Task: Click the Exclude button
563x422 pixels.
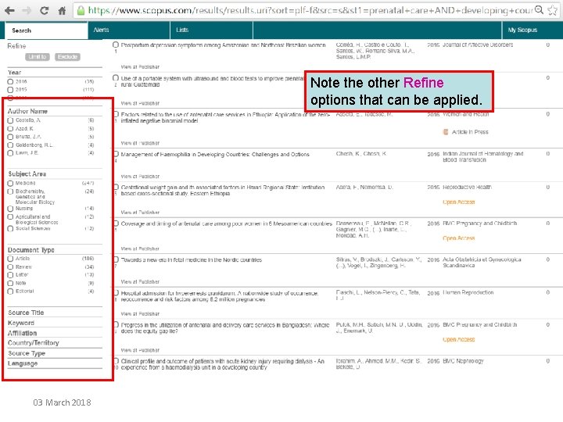Action: click(67, 57)
